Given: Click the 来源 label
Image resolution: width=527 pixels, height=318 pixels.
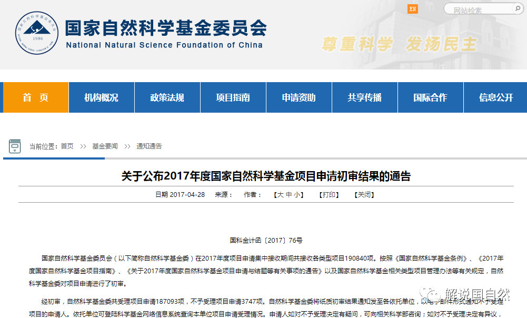Looking at the screenshot, I should pos(224,195).
